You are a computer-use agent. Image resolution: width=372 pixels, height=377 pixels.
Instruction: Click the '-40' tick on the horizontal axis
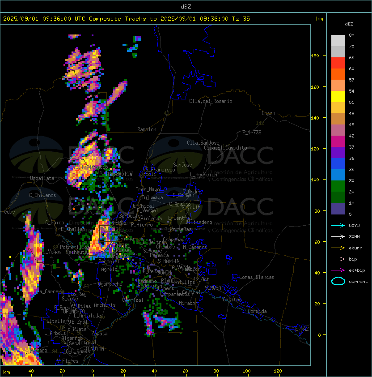[x=30, y=371]
